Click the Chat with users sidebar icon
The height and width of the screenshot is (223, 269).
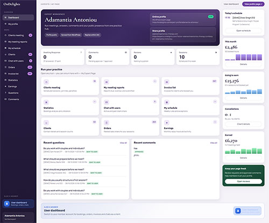click(5, 61)
